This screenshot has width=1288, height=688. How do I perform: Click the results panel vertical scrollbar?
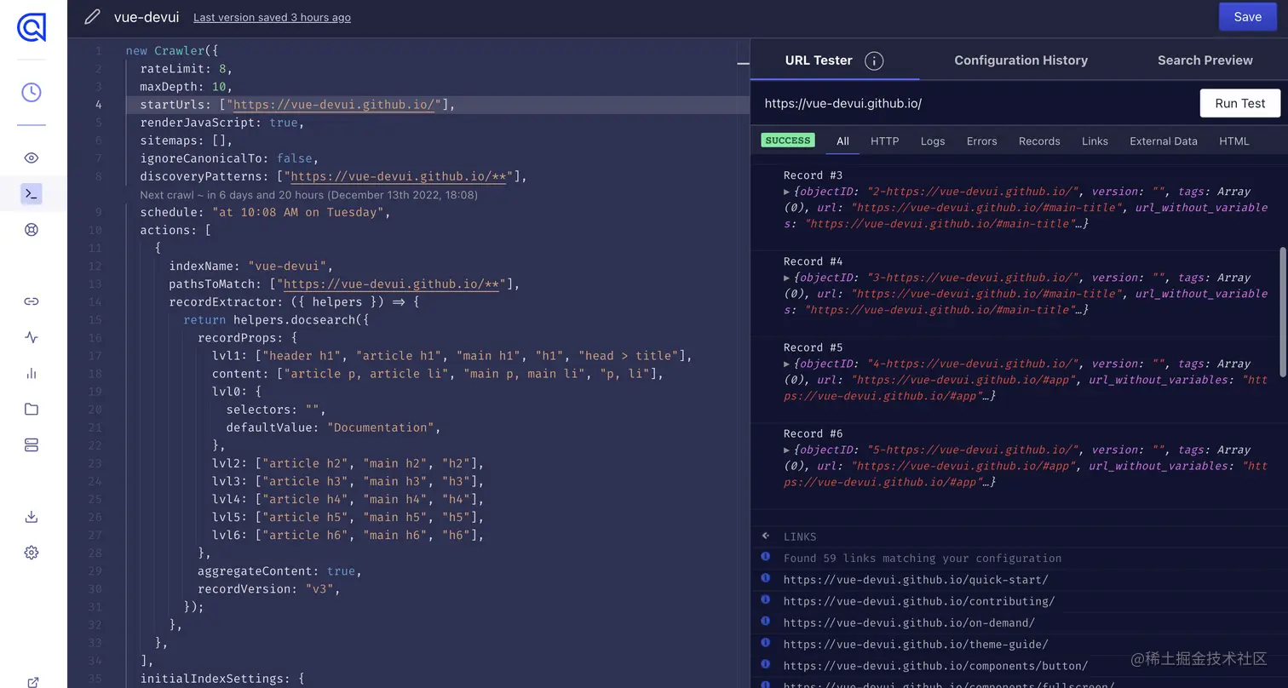1283,312
